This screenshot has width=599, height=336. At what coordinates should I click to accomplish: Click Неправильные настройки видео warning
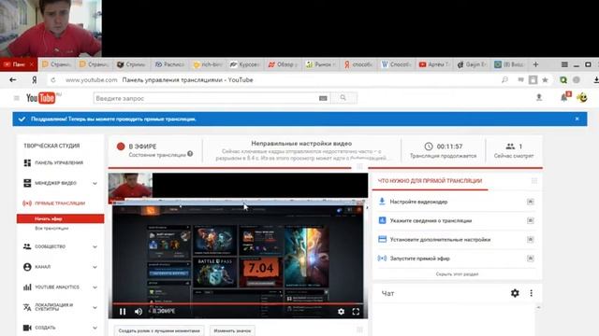click(x=301, y=144)
